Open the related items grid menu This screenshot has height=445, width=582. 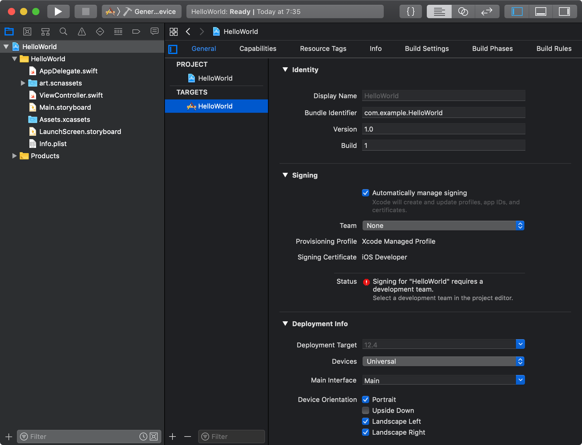pyautogui.click(x=174, y=32)
